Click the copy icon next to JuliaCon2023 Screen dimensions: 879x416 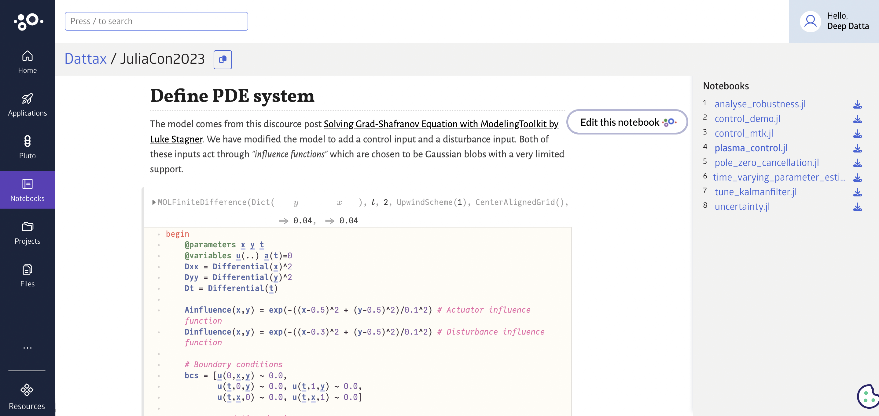pyautogui.click(x=223, y=59)
